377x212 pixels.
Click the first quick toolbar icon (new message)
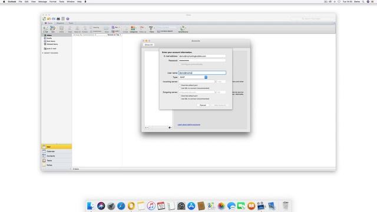pos(44,19)
